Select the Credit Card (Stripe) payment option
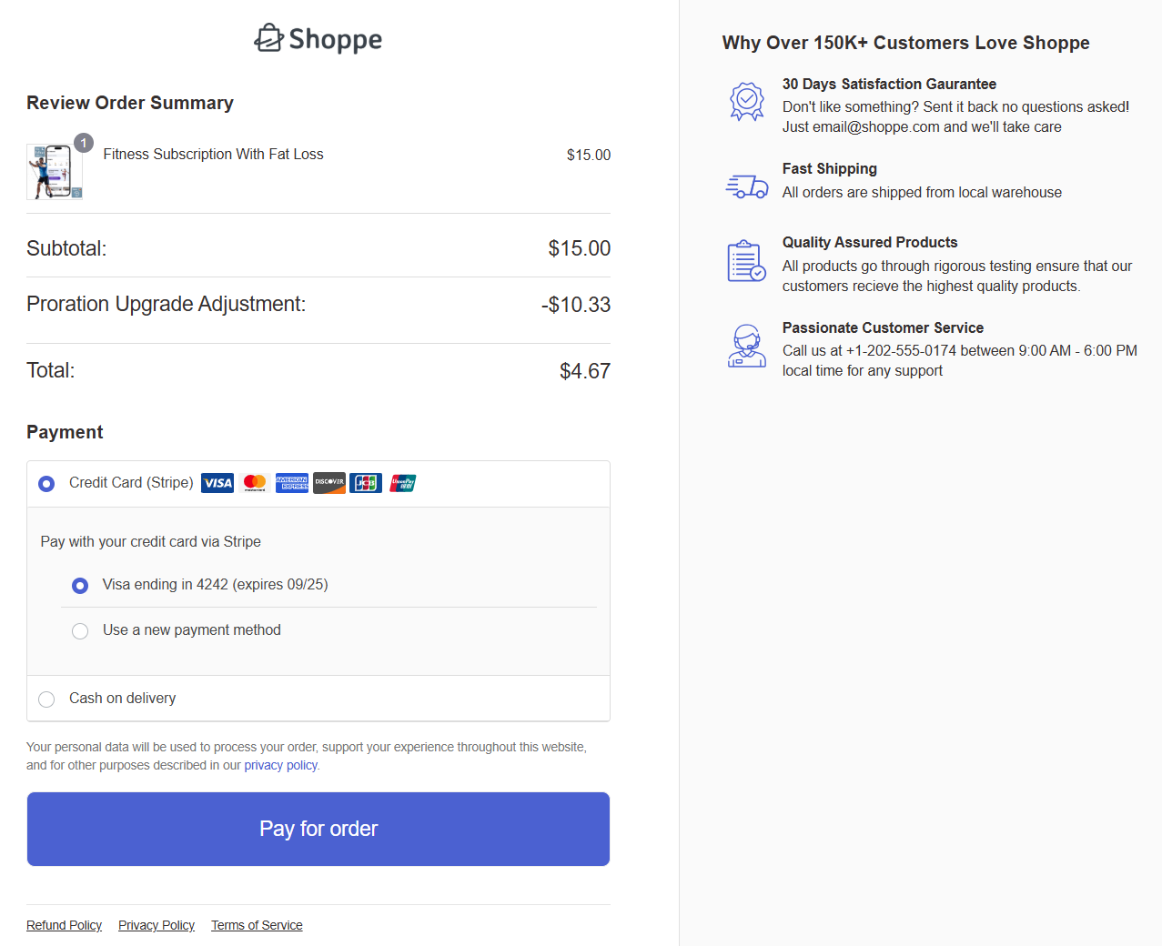This screenshot has width=1162, height=946. (45, 483)
